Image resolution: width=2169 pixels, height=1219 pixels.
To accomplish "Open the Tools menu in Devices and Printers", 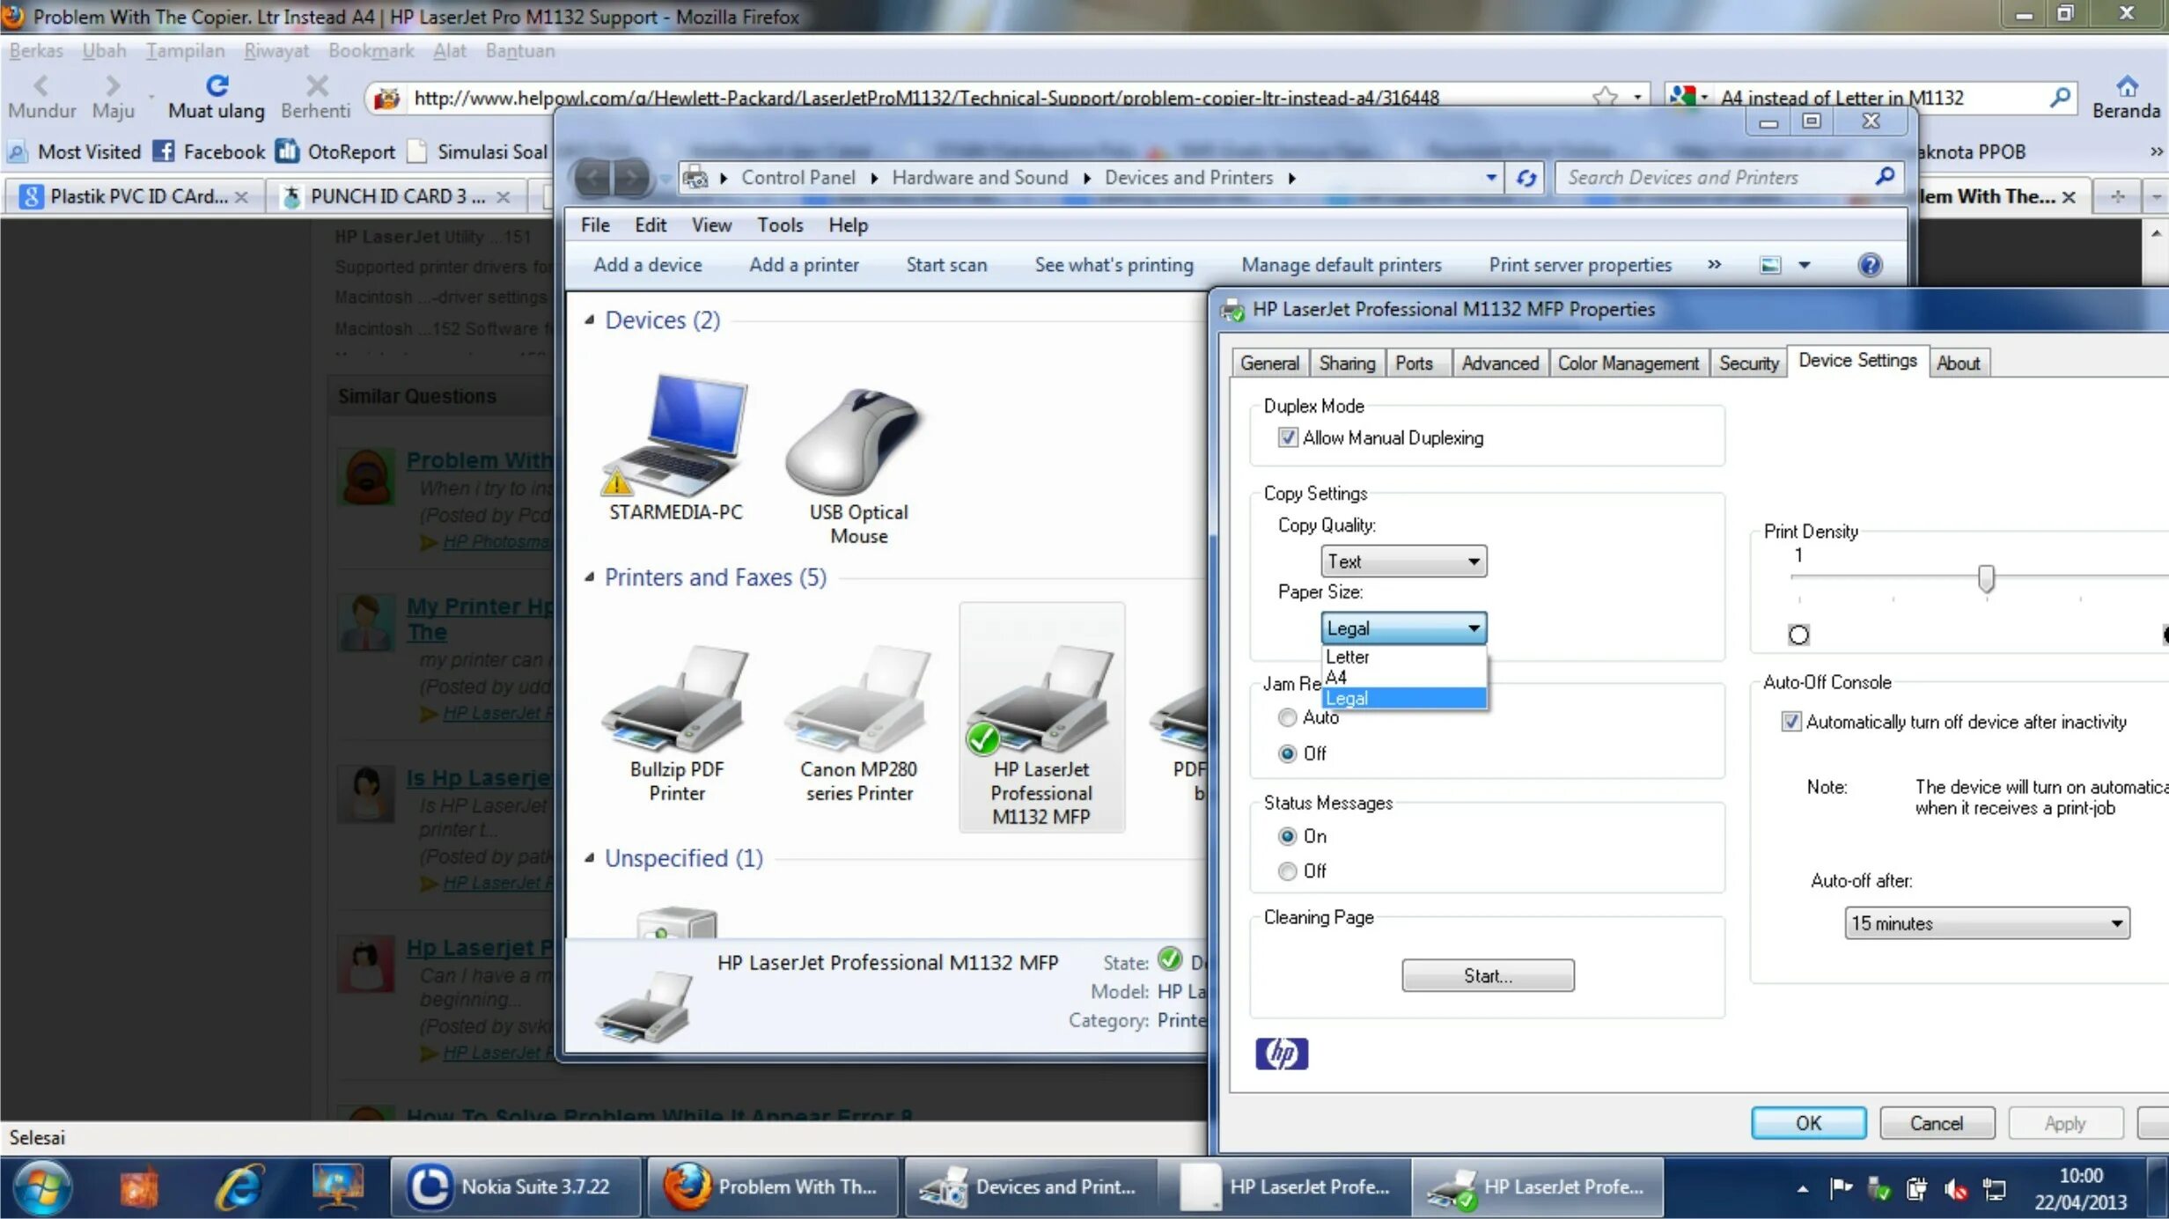I will tap(779, 225).
